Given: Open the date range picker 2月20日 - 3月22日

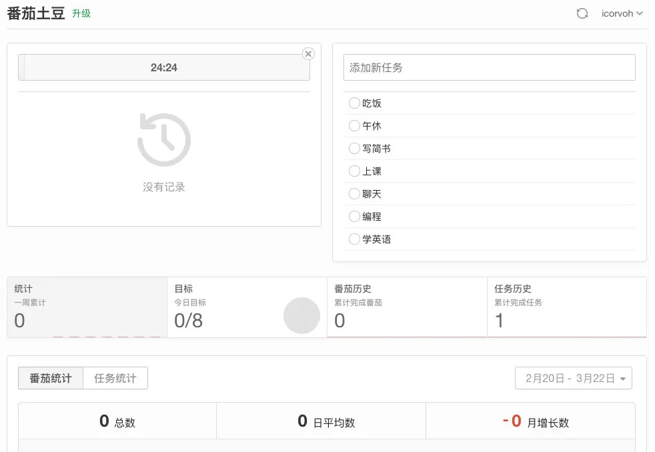Looking at the screenshot, I should tap(573, 378).
